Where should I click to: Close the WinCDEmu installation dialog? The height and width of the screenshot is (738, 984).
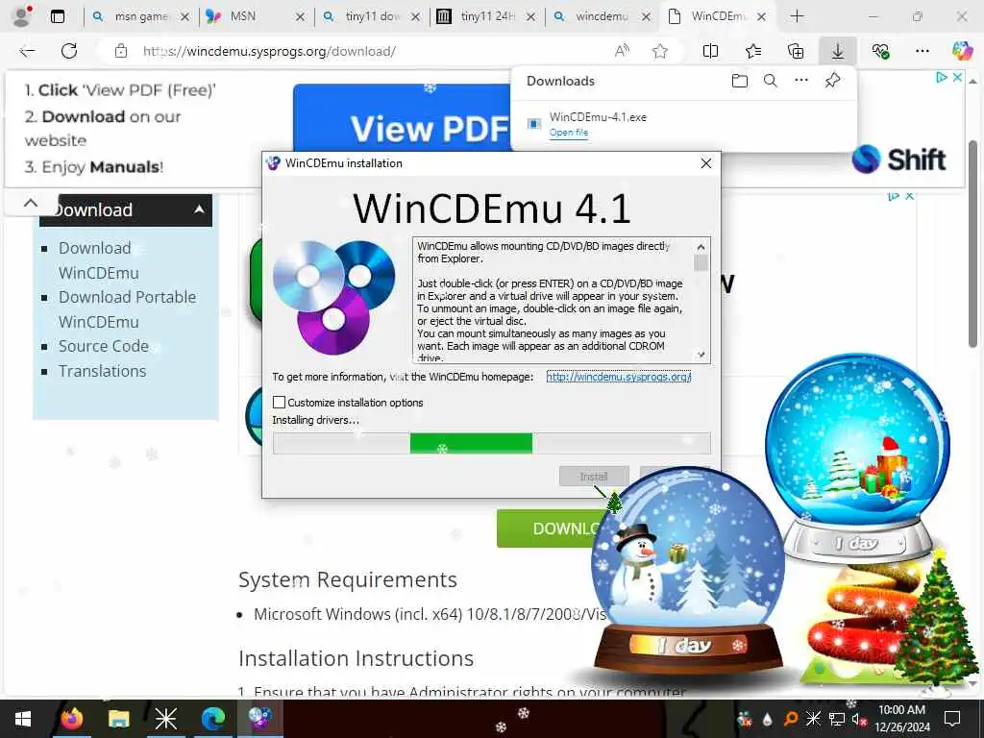(706, 163)
